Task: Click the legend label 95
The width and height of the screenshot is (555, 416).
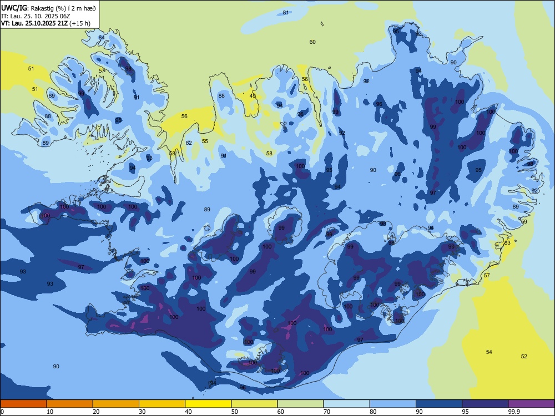Action: click(x=466, y=412)
